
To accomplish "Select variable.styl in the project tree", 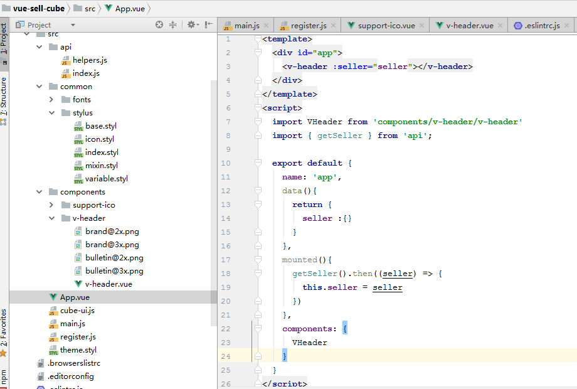I will (x=106, y=179).
